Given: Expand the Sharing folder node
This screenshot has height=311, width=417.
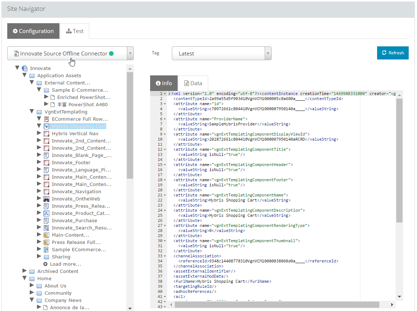Looking at the screenshot, I should point(39,256).
